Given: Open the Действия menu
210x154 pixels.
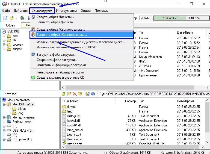Looking at the screenshot, I should point(20,11).
